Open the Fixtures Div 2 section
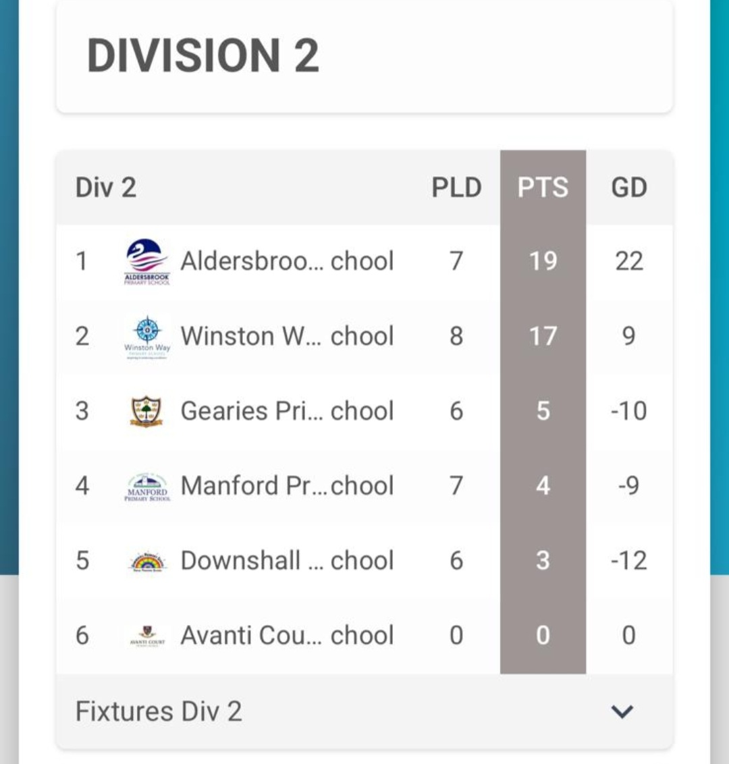729x764 pixels. pos(159,711)
